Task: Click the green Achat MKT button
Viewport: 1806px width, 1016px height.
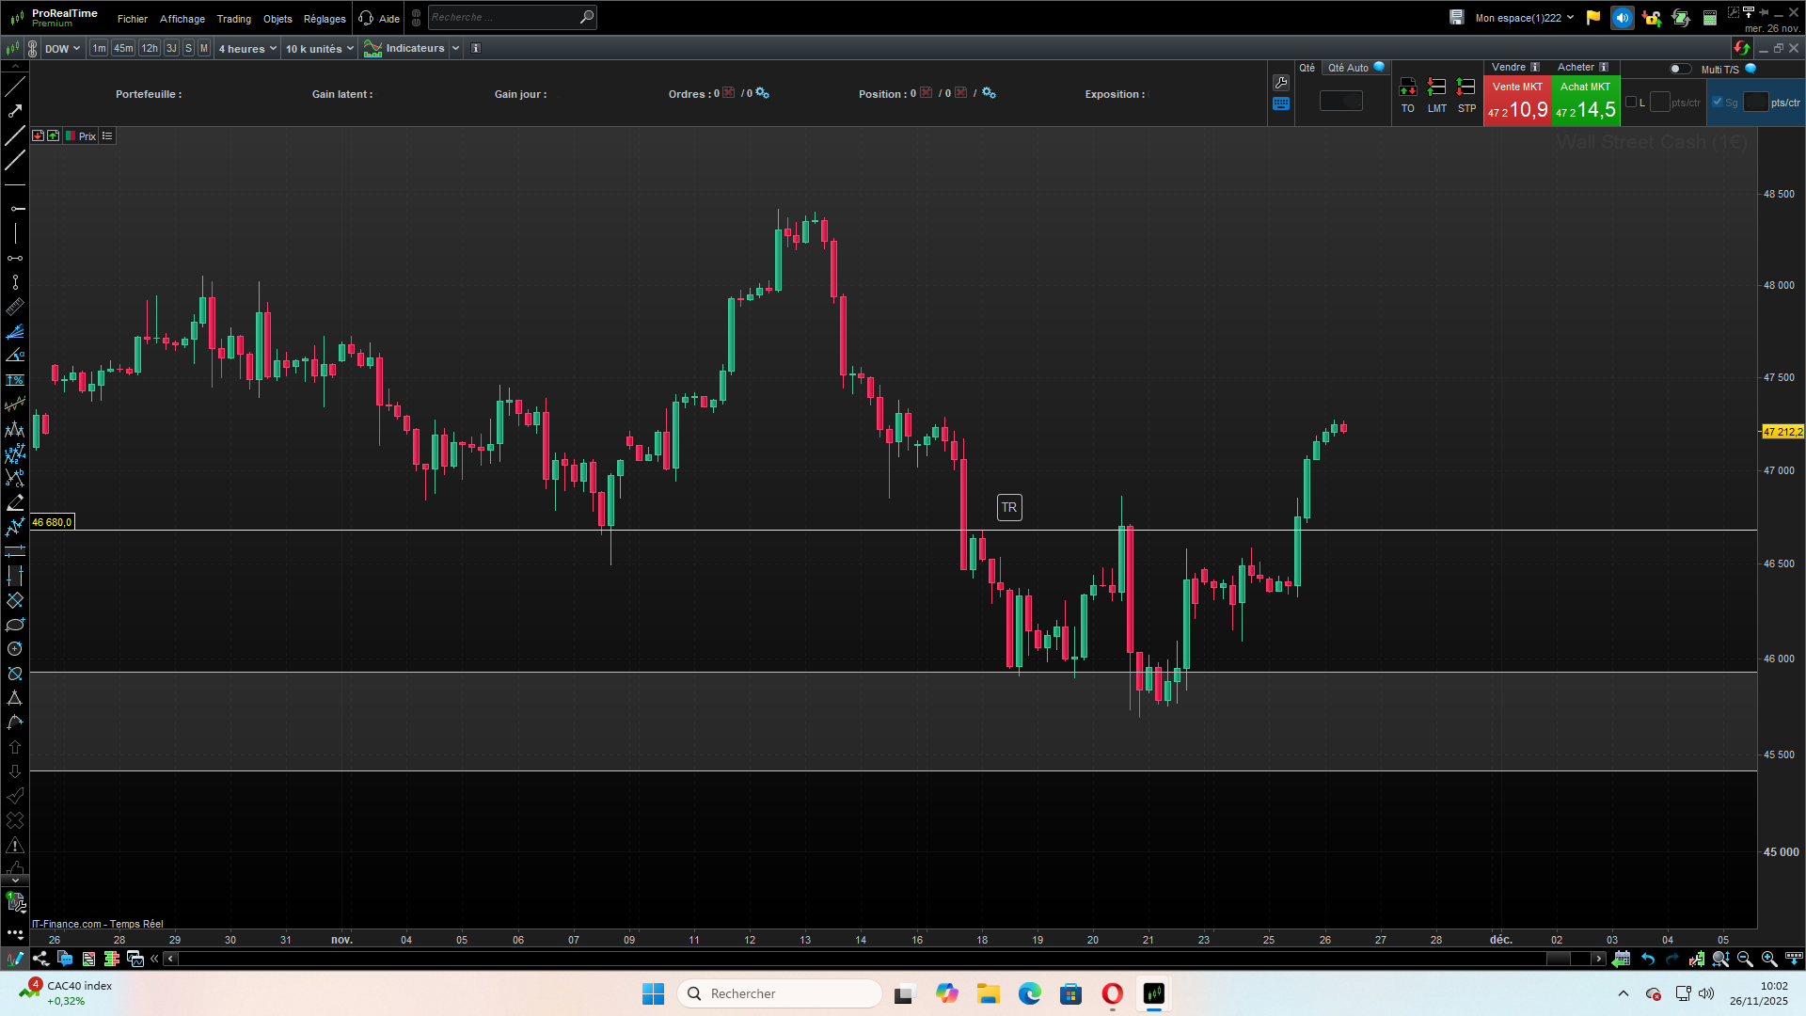Action: (1585, 101)
